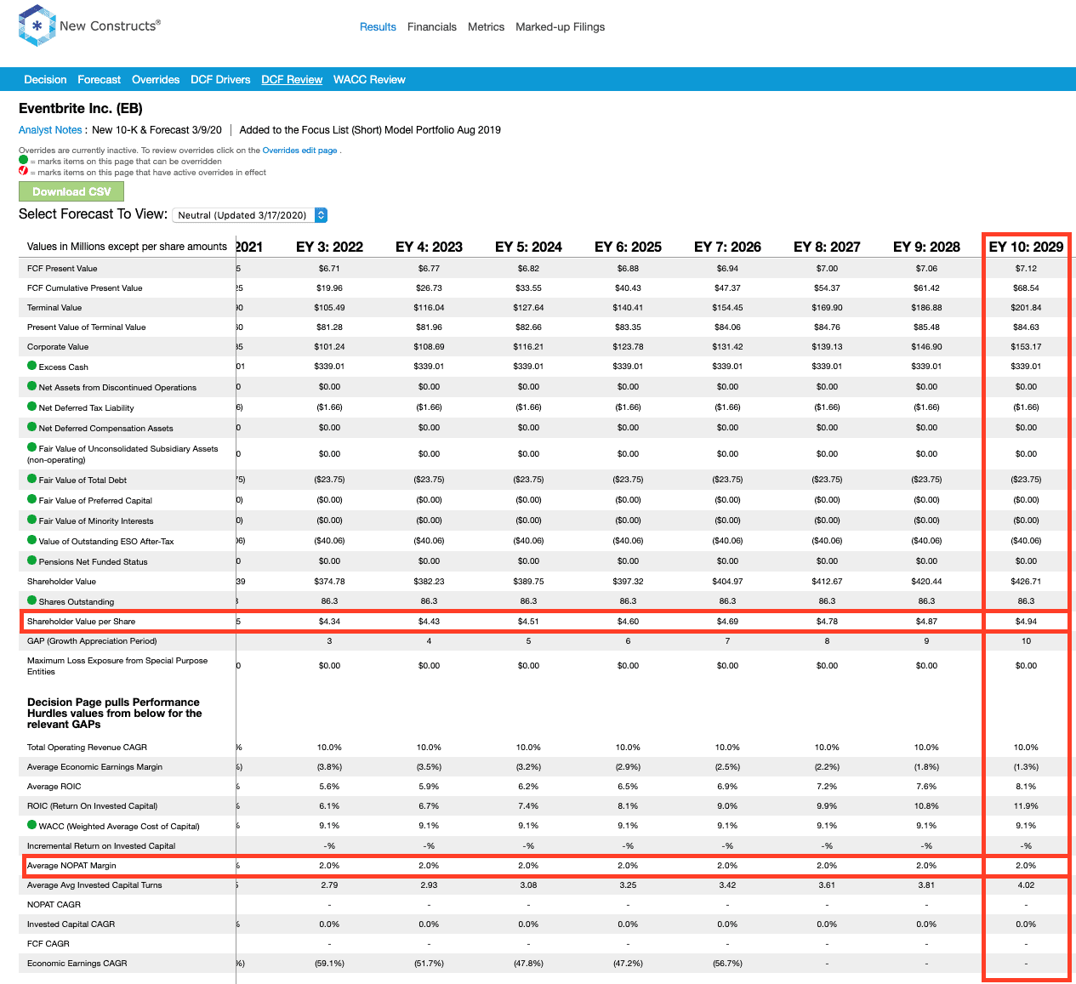Click the EY 3: 2022 column header
1076x984 pixels.
tap(329, 247)
